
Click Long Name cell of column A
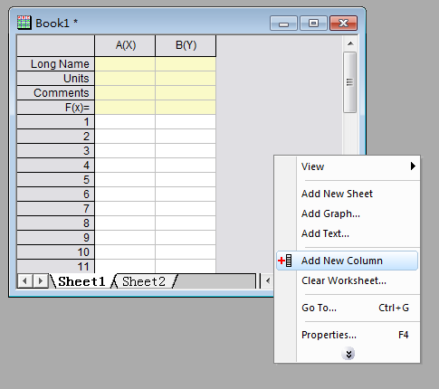[125, 64]
